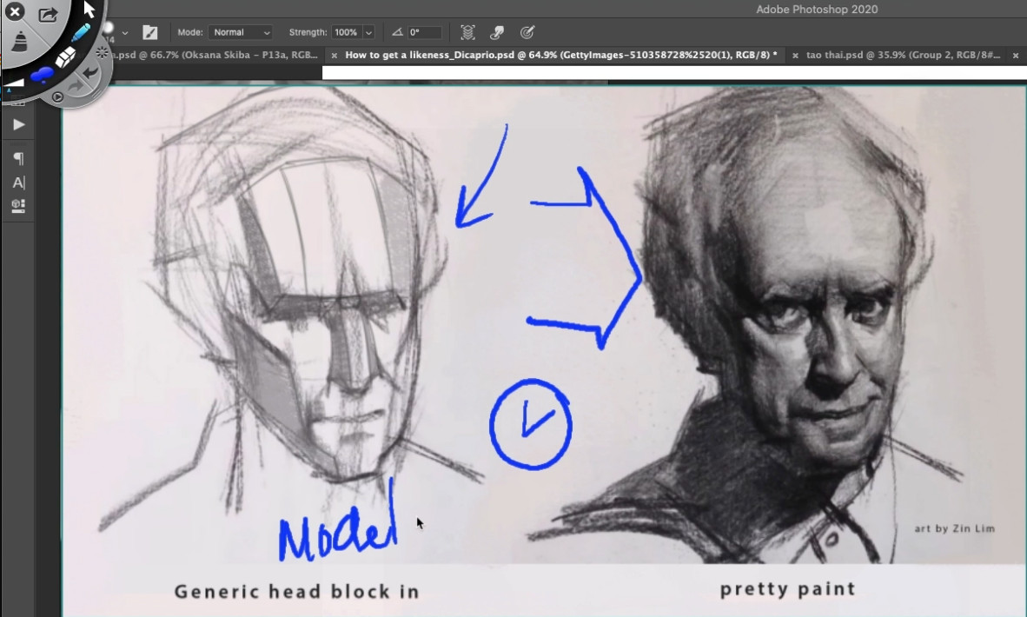
Task: Click the left-pointing undo arrow in the overlay
Action: point(90,71)
